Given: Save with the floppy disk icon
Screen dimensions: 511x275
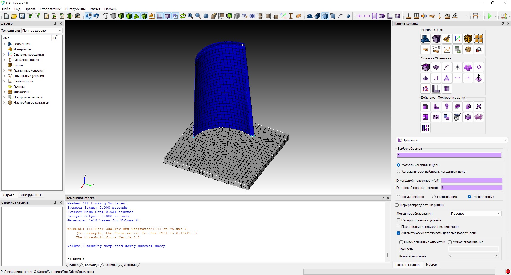Looking at the screenshot, I should pos(22,16).
